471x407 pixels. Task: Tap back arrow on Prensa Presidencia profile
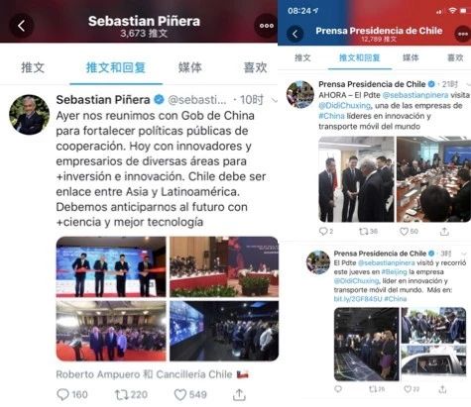295,34
